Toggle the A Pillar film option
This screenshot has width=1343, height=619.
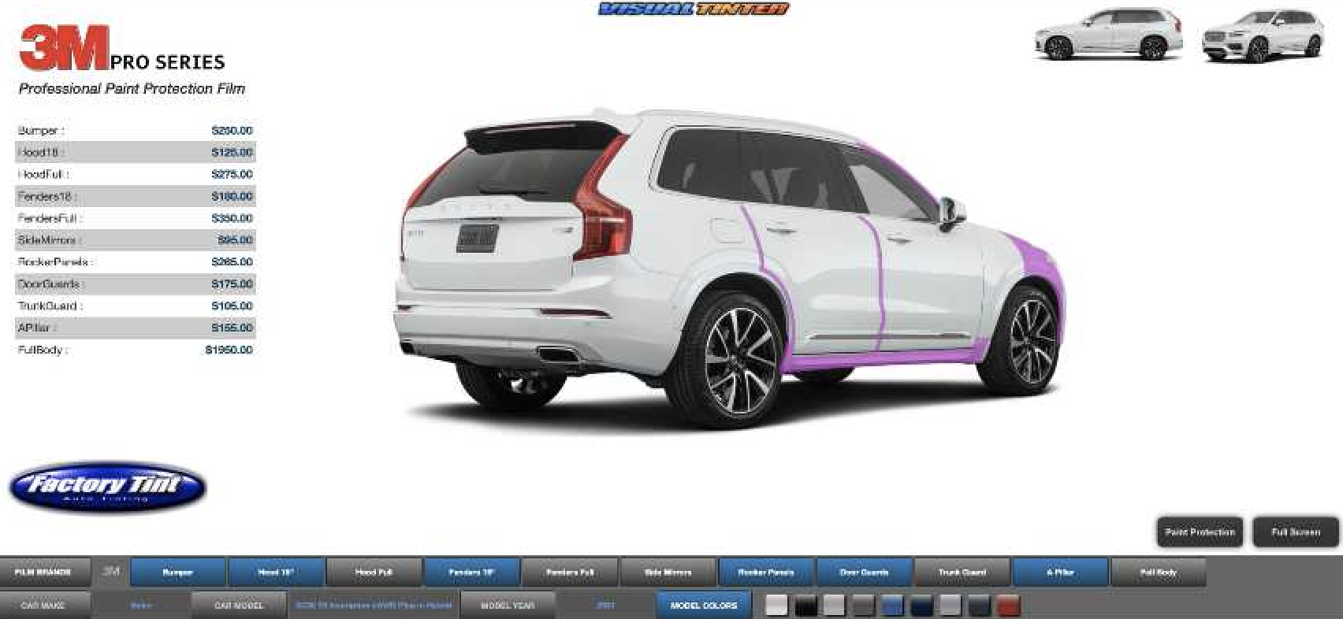pos(1061,573)
